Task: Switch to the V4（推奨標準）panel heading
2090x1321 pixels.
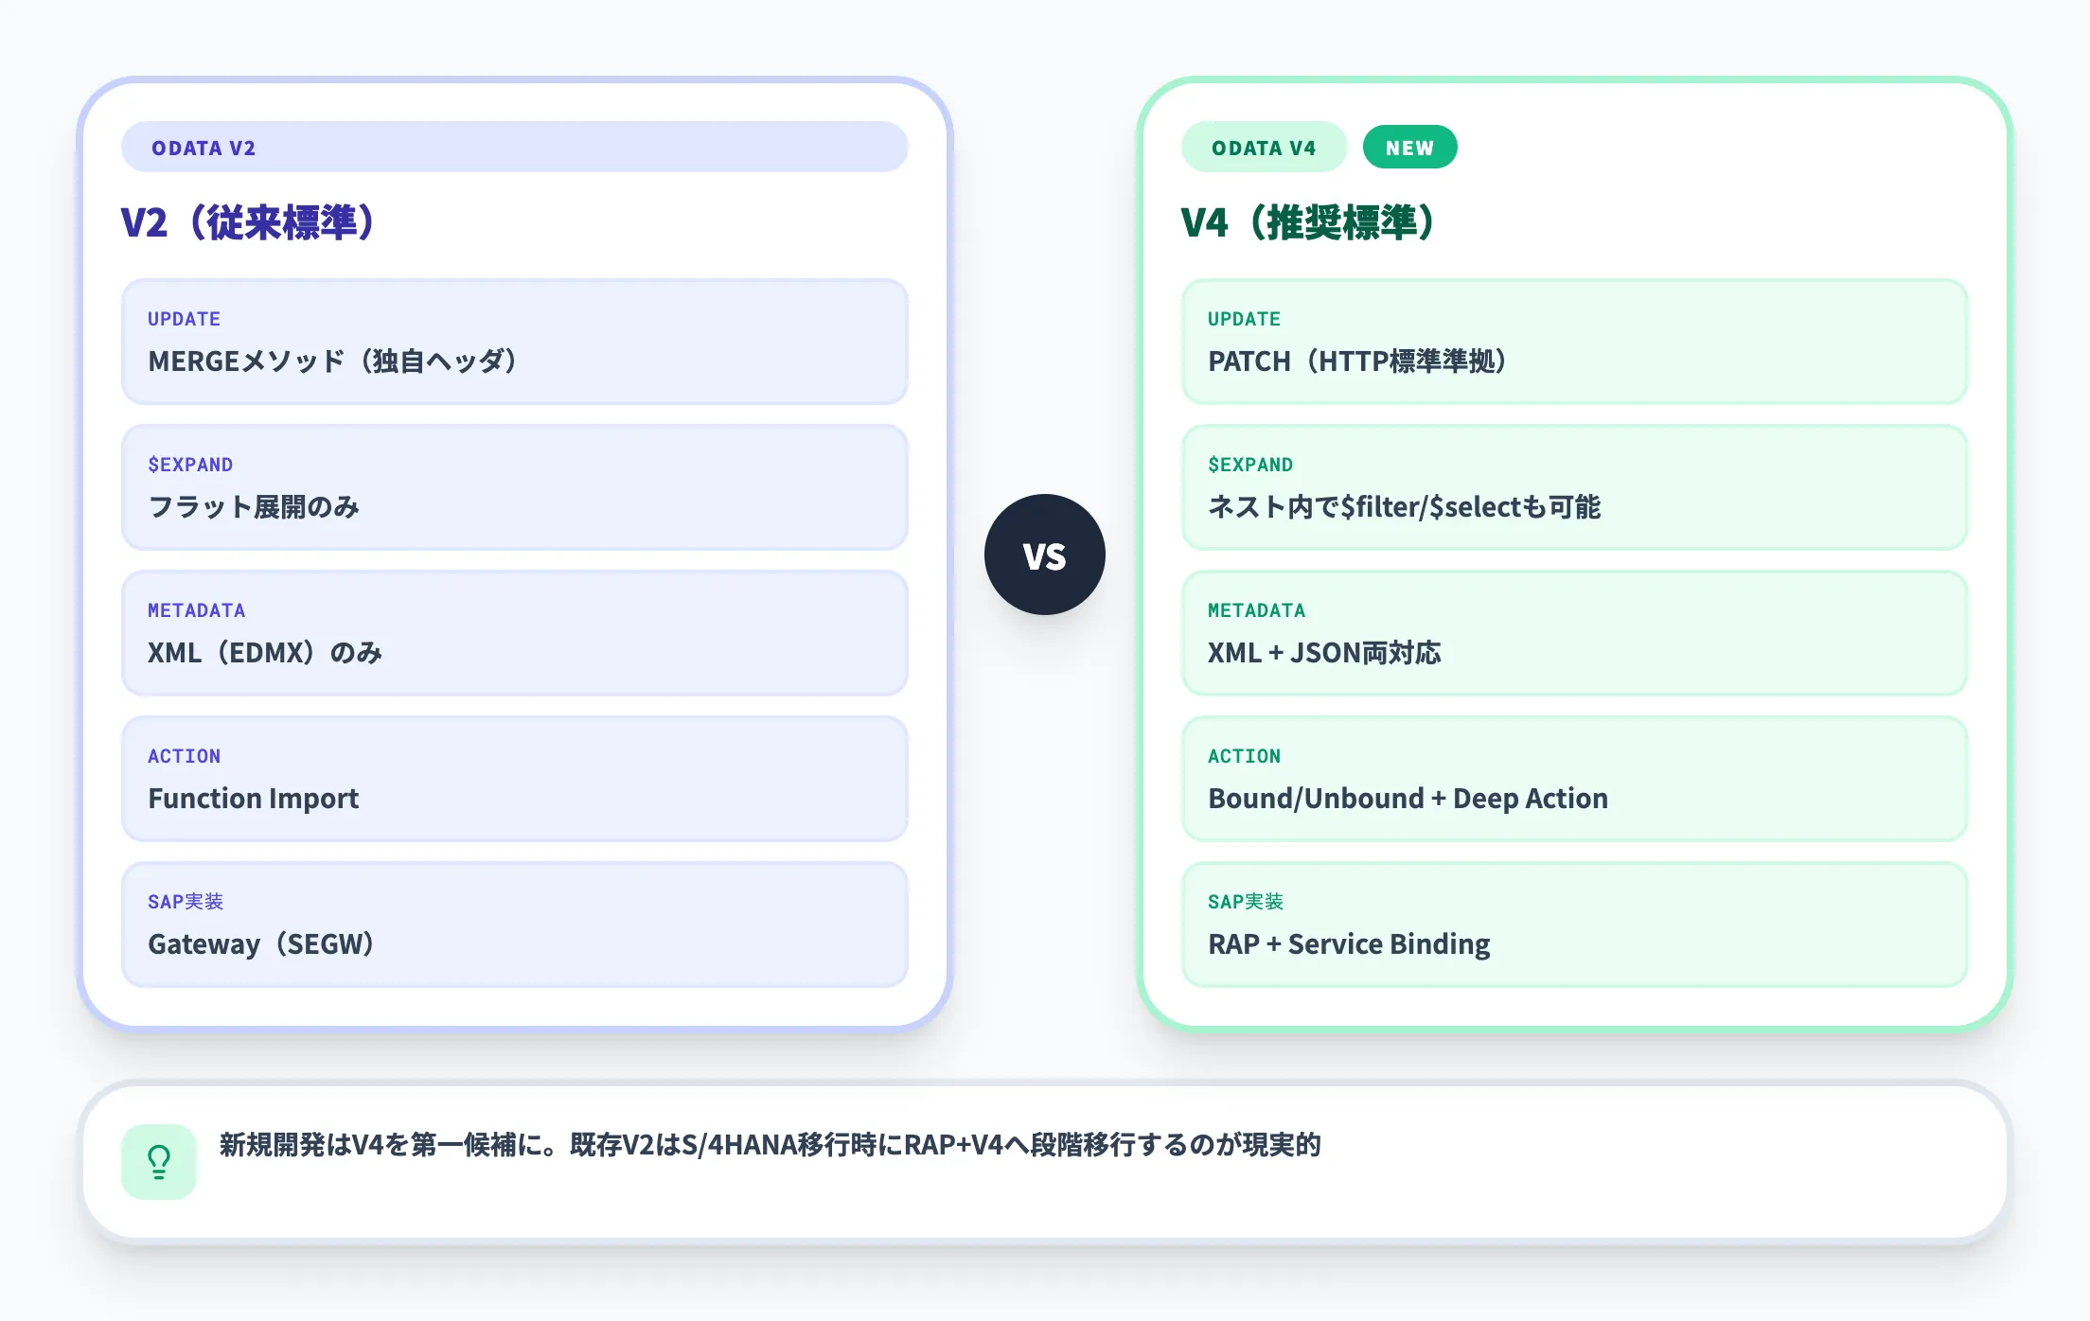Action: [1306, 222]
